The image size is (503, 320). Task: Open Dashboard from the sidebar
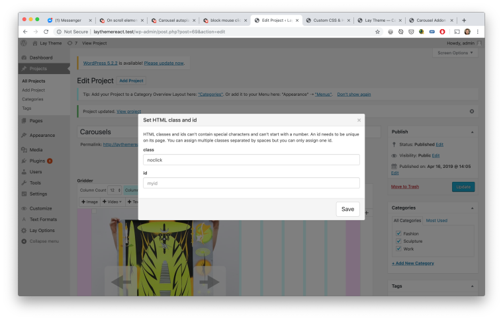[x=40, y=58]
